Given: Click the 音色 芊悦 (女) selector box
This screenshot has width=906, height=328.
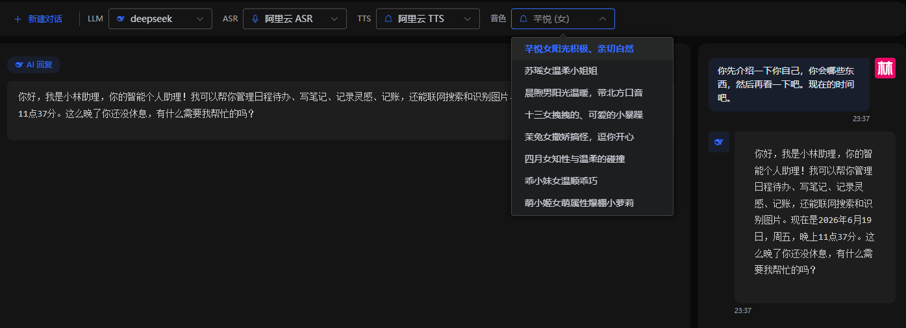Looking at the screenshot, I should click(x=563, y=19).
